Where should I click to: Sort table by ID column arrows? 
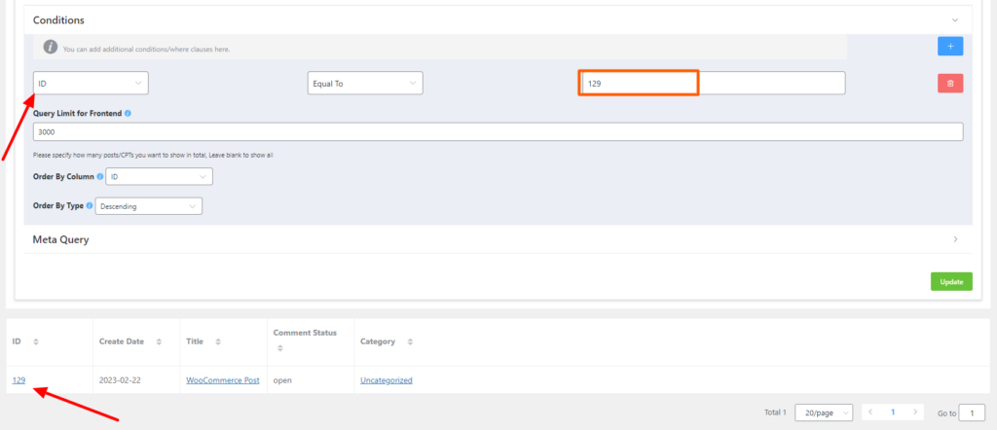36,342
